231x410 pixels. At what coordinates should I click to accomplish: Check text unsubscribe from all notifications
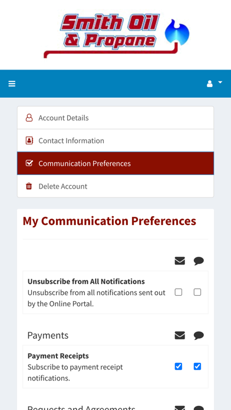[x=197, y=292]
